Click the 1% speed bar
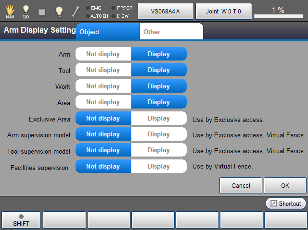This screenshot has height=230, width=308. (x=277, y=12)
